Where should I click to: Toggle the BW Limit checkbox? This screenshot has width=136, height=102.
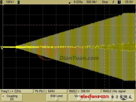click(x=57, y=100)
